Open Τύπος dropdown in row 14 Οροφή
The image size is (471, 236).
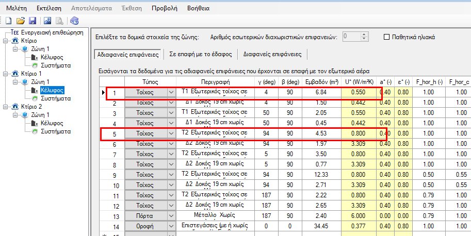(x=171, y=226)
